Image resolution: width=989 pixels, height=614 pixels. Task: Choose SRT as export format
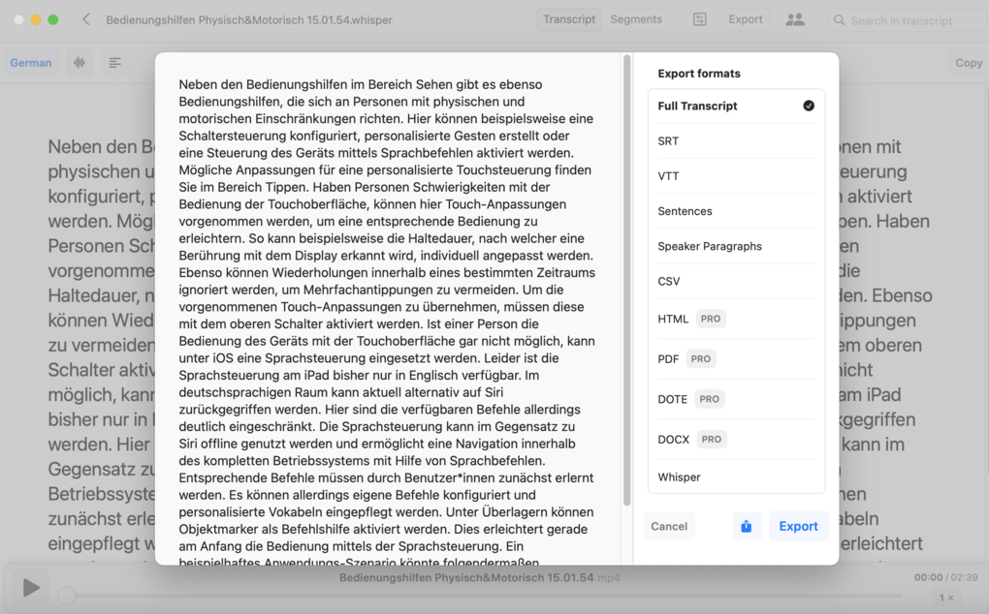pos(736,141)
